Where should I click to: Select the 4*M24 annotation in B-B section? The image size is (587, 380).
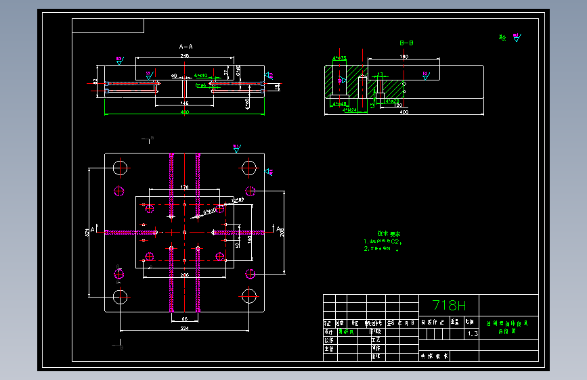coord(349,110)
